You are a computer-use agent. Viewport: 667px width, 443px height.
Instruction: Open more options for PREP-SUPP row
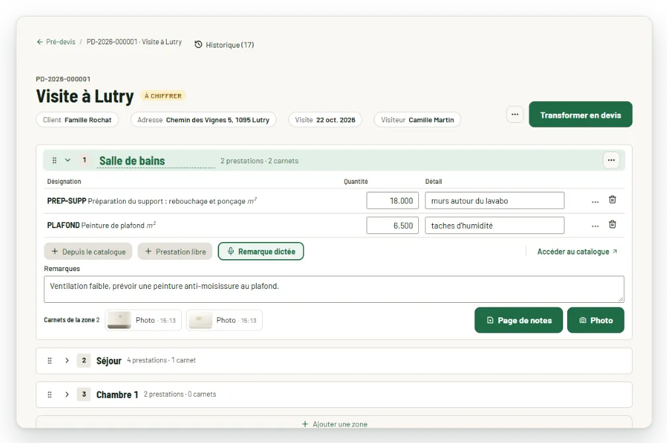click(x=595, y=201)
